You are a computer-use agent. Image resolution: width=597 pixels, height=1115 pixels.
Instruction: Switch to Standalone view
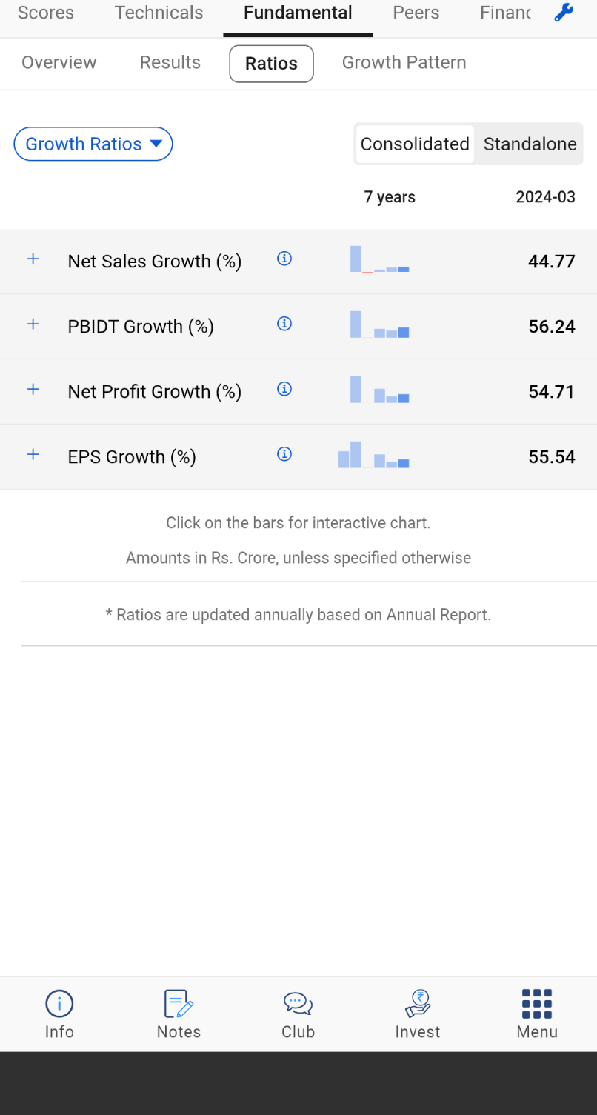(x=530, y=144)
